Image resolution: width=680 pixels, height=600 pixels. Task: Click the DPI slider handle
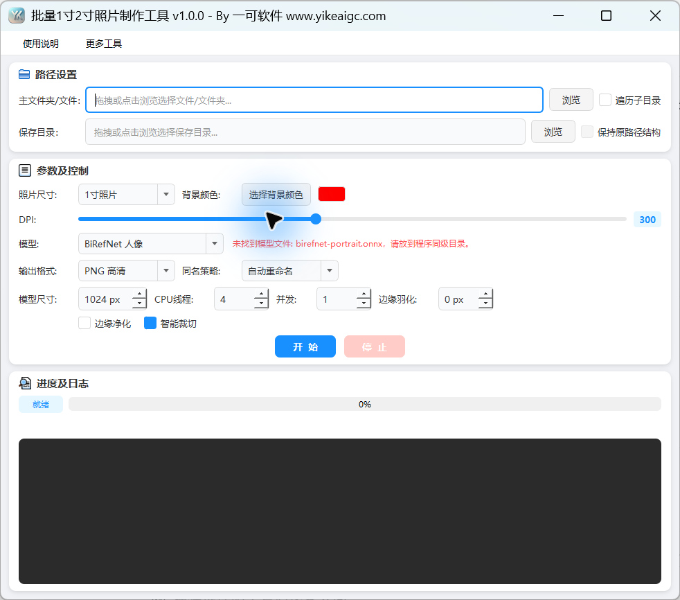click(x=316, y=219)
